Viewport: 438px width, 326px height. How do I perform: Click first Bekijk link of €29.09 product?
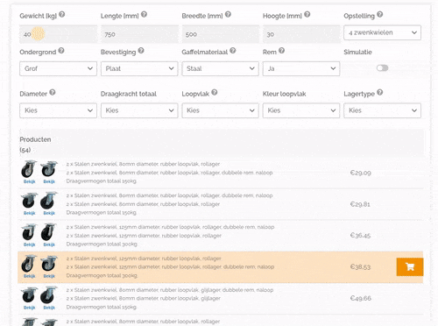pos(29,181)
